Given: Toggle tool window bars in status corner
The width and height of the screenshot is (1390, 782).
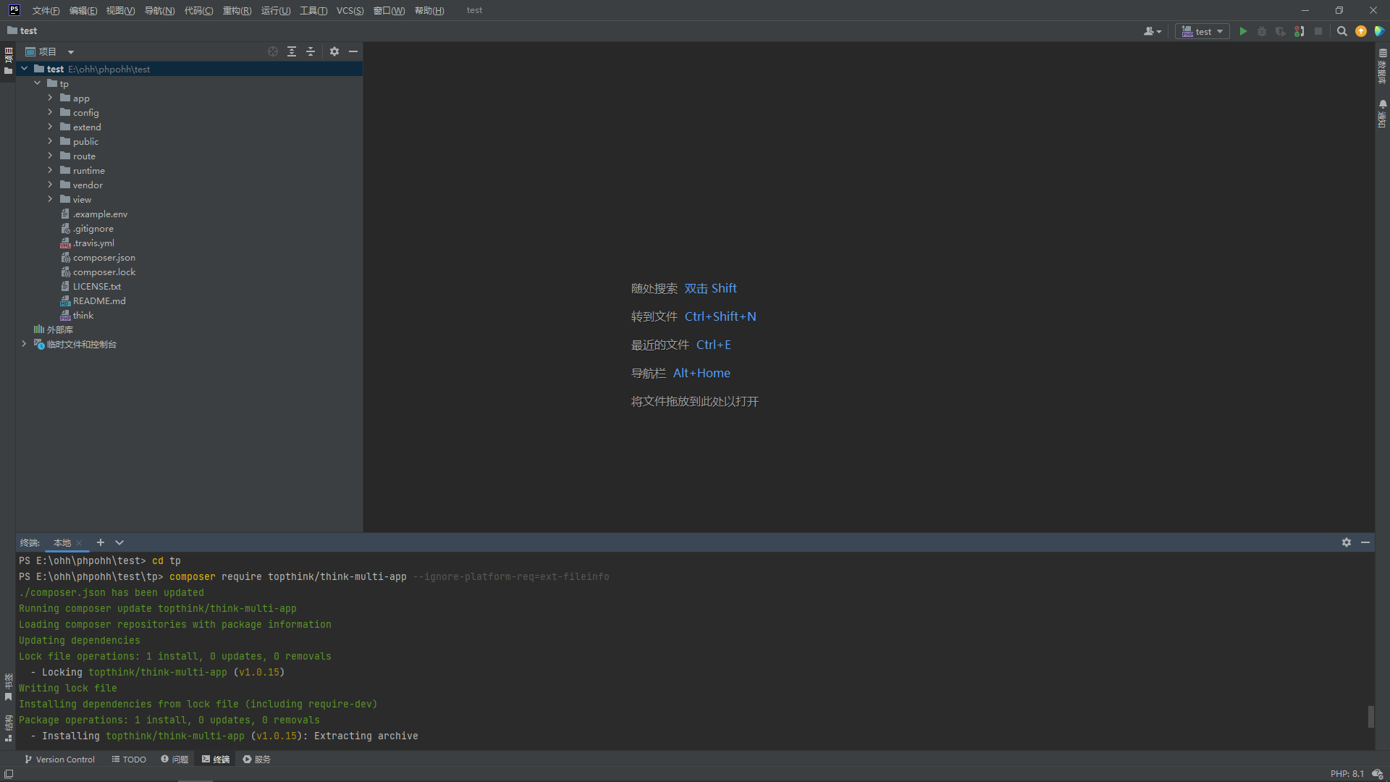Looking at the screenshot, I should point(9,774).
